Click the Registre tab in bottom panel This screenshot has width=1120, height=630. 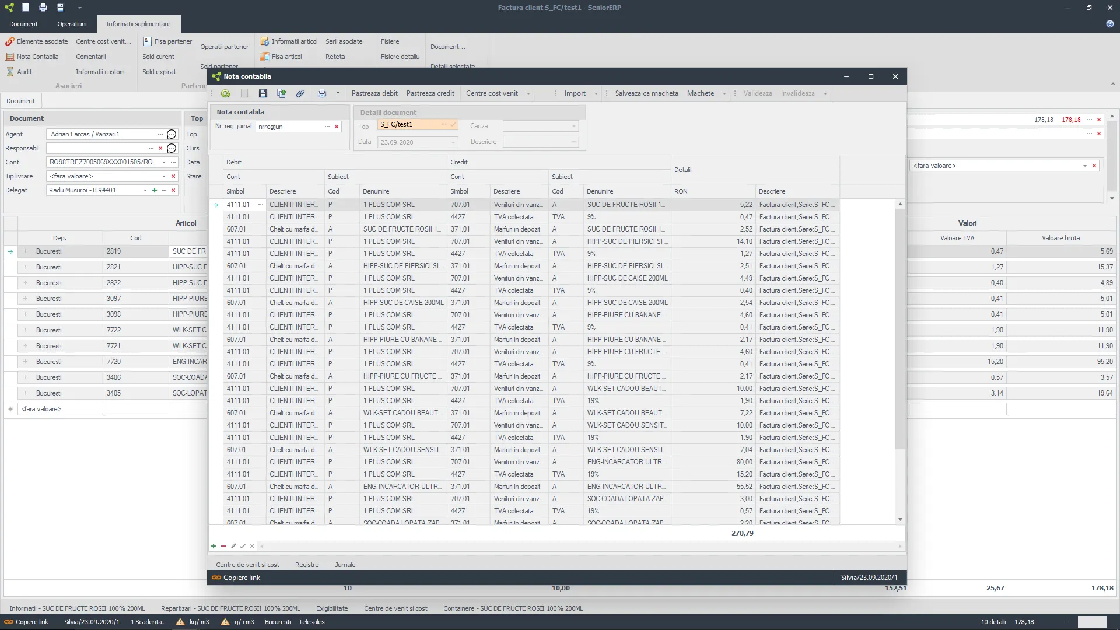point(306,565)
